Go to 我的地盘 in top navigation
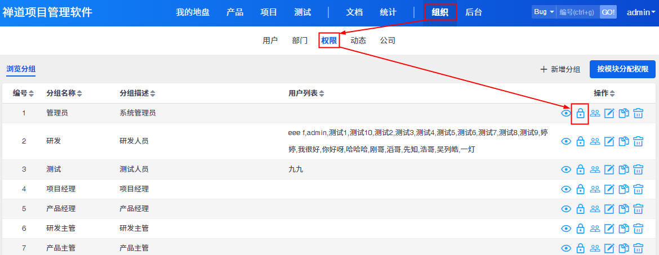The height and width of the screenshot is (255, 659). click(x=193, y=12)
